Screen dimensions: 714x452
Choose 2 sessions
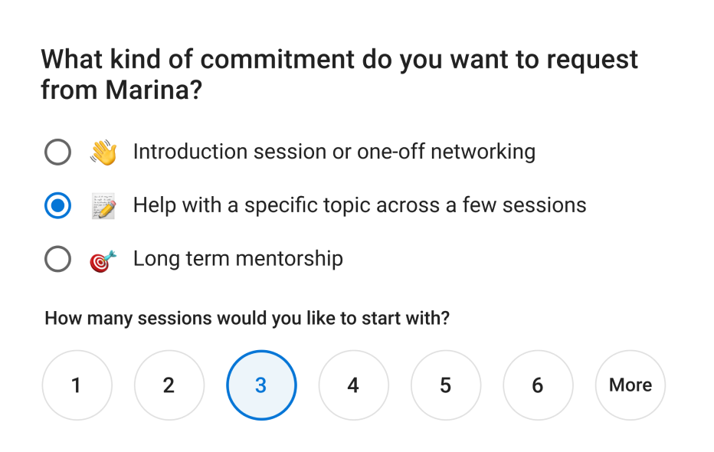(169, 385)
